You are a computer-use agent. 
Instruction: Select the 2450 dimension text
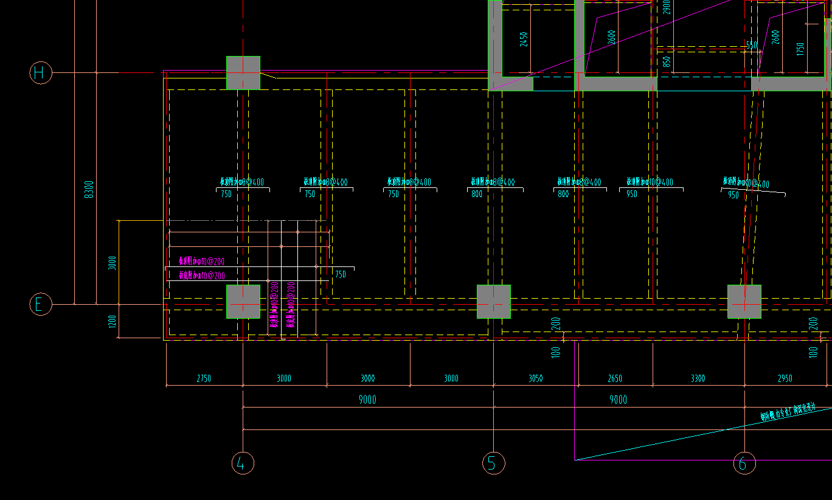pyautogui.click(x=524, y=40)
